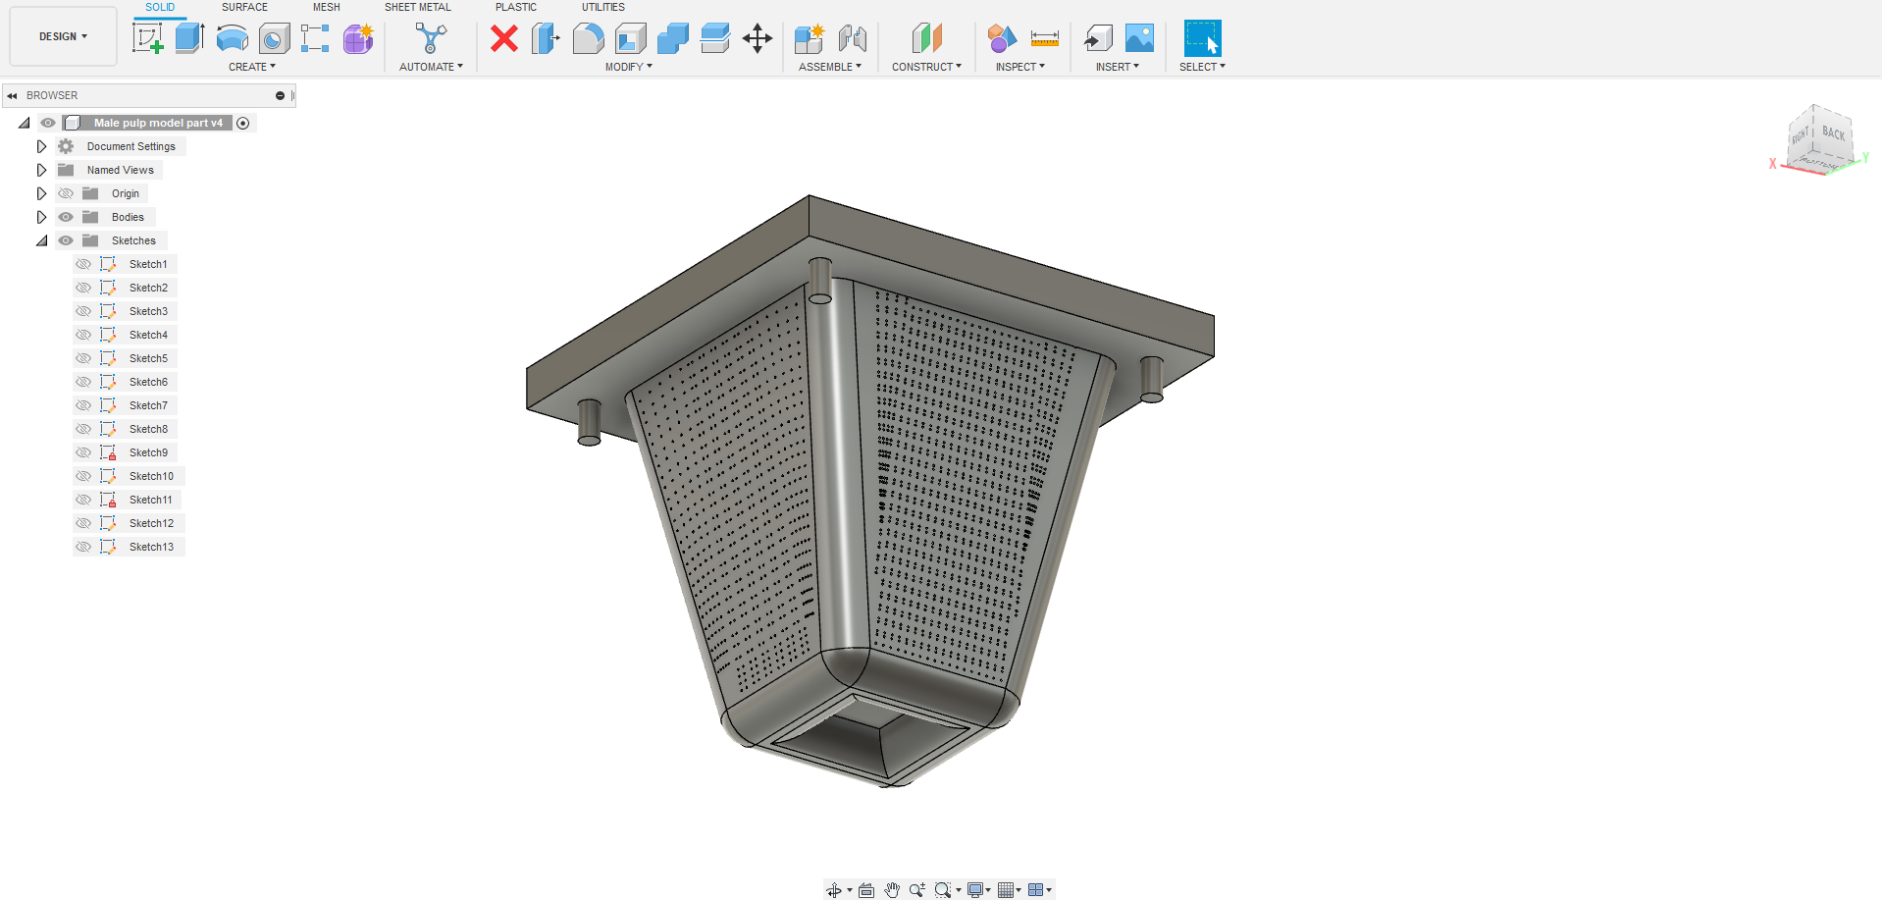
Task: Collapse the Sketches node
Action: point(41,240)
